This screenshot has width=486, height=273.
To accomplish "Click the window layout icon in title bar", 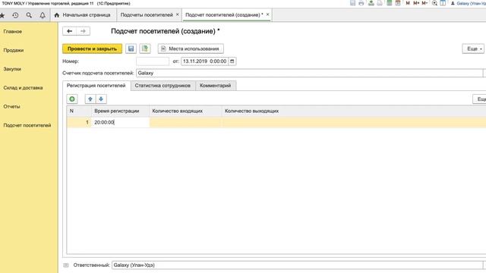I will (443, 3).
